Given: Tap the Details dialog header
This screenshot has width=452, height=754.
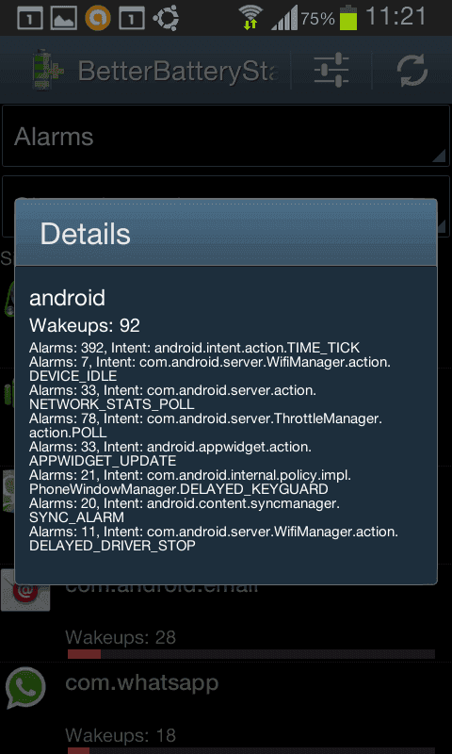Looking at the screenshot, I should click(x=226, y=233).
